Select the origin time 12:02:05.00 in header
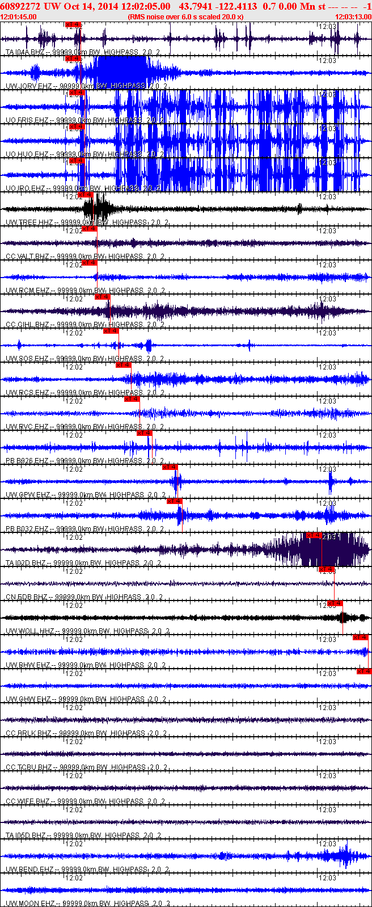 click(x=145, y=6)
